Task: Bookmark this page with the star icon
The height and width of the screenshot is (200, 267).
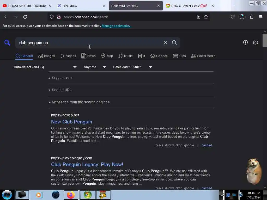Action: point(206,17)
